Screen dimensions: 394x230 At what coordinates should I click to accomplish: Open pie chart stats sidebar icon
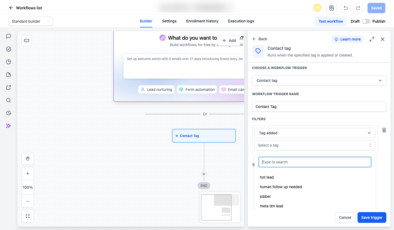9,62
